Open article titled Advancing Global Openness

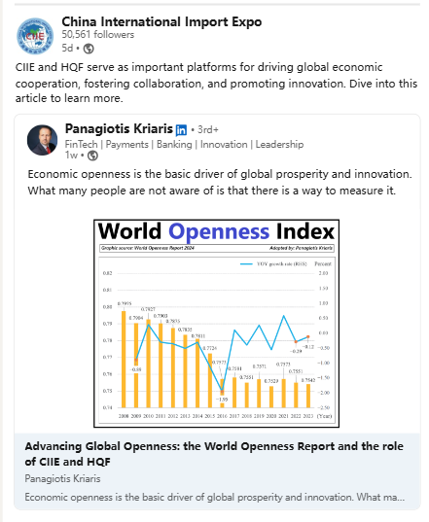click(x=214, y=454)
